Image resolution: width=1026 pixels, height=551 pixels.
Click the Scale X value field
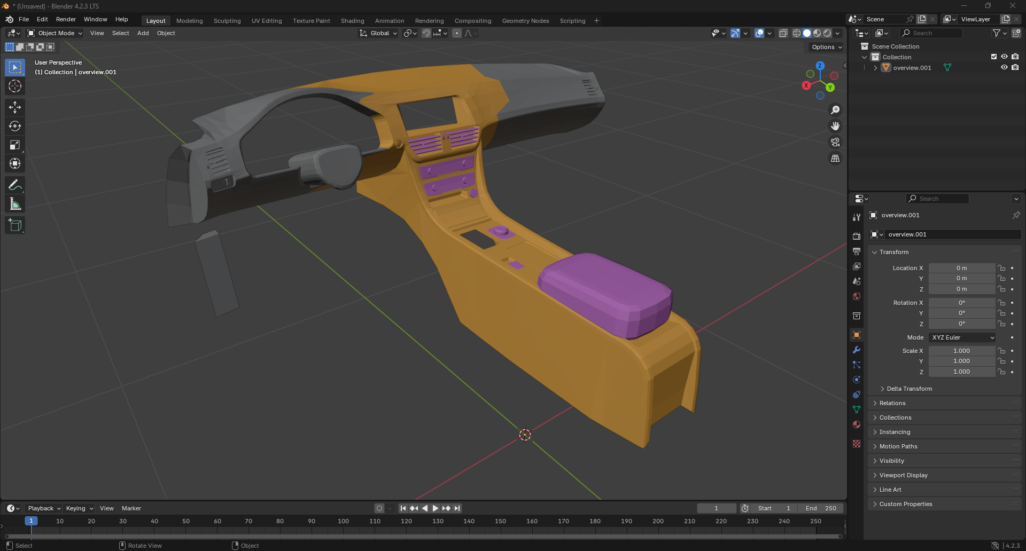961,351
